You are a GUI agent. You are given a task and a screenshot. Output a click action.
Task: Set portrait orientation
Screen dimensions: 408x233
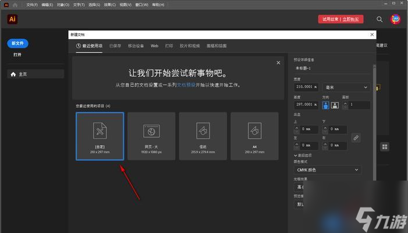coord(326,105)
